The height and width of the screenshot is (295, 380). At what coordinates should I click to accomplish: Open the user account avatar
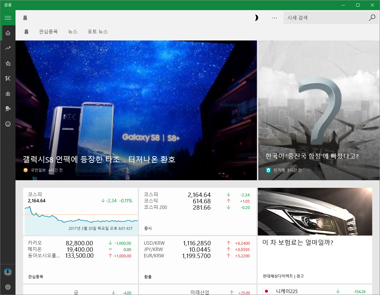pos(8,272)
